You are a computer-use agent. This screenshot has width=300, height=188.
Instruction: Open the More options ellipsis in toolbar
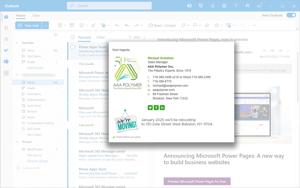[x=254, y=25]
